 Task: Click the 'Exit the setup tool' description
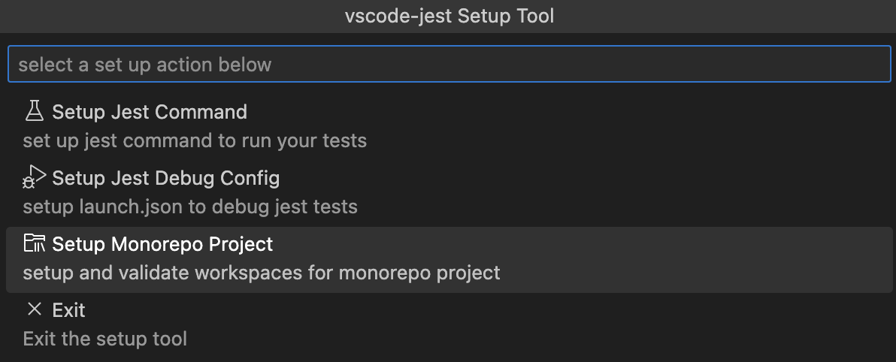pyautogui.click(x=104, y=339)
